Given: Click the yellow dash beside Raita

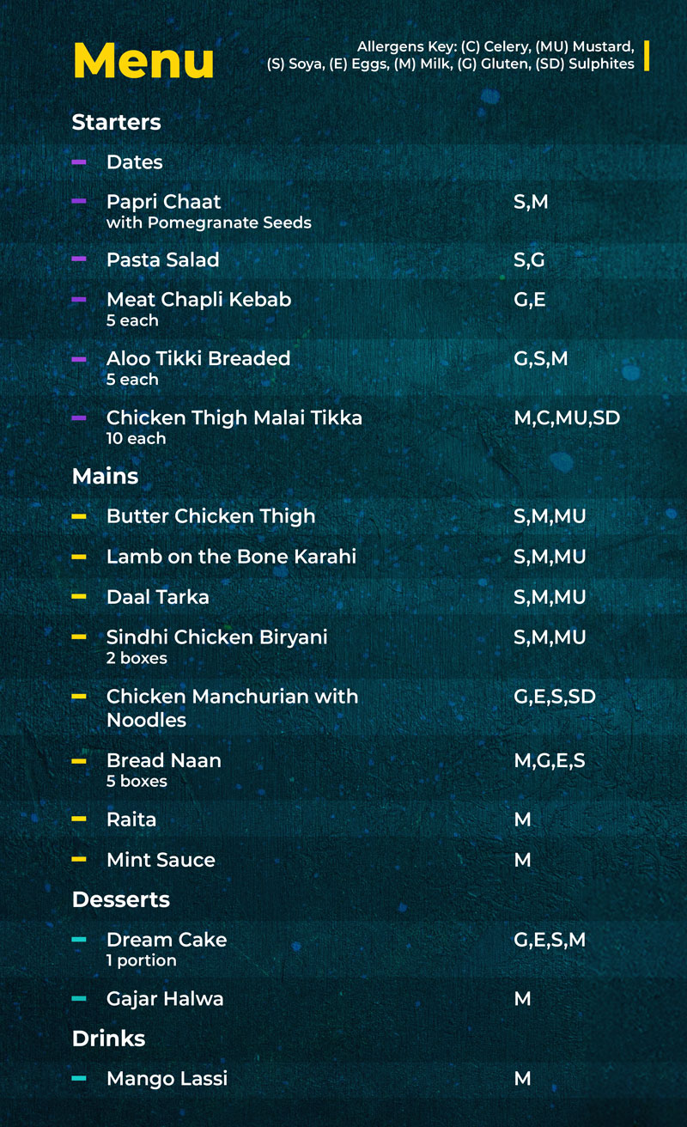Looking at the screenshot, I should click(x=79, y=819).
